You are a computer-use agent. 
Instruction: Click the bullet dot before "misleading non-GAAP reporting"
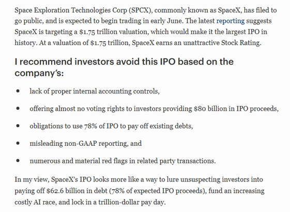[x=18, y=143]
